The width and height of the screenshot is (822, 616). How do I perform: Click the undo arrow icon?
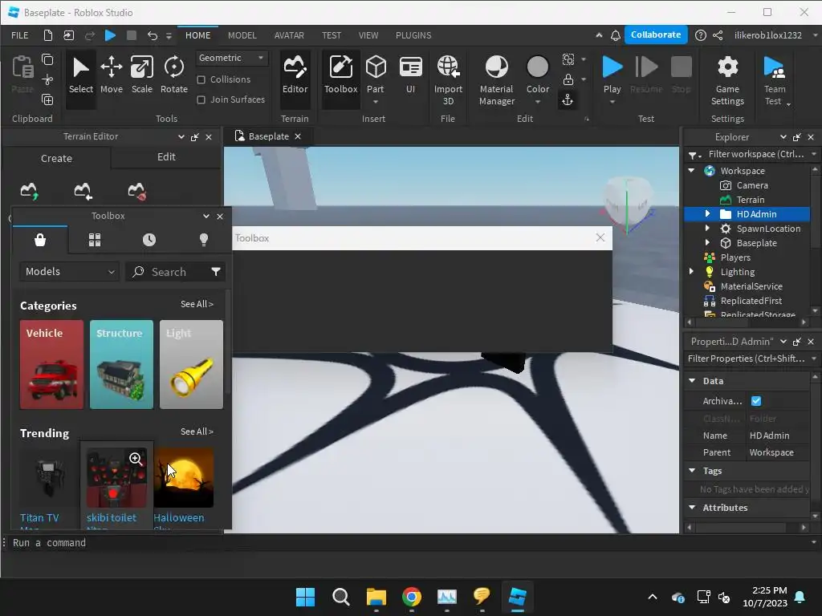(x=152, y=35)
